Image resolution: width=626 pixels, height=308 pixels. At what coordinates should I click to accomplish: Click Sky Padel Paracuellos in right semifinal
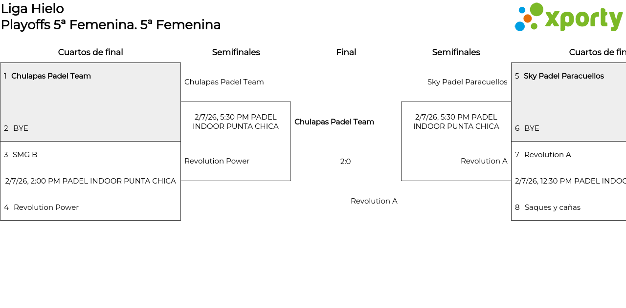[467, 82]
